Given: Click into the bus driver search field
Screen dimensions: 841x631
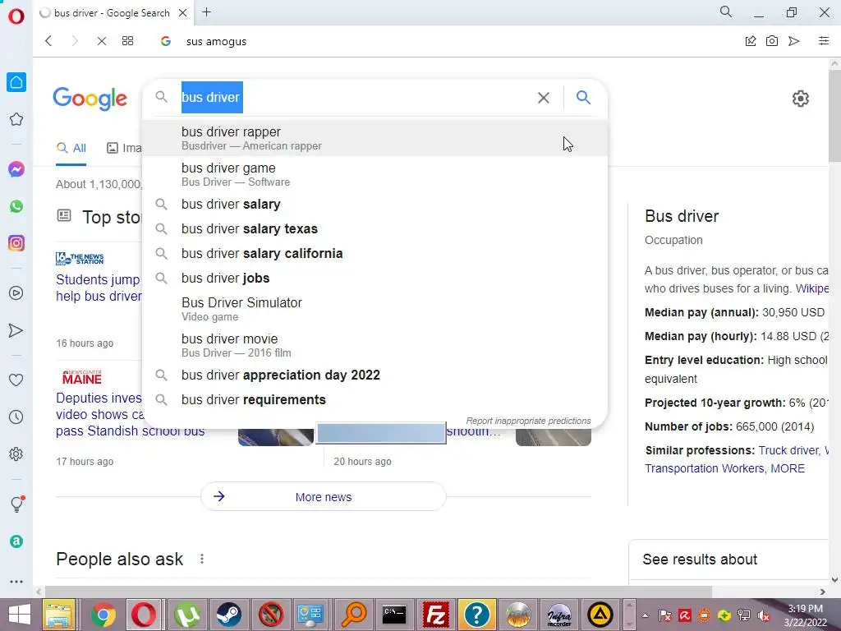Looking at the screenshot, I should (354, 97).
